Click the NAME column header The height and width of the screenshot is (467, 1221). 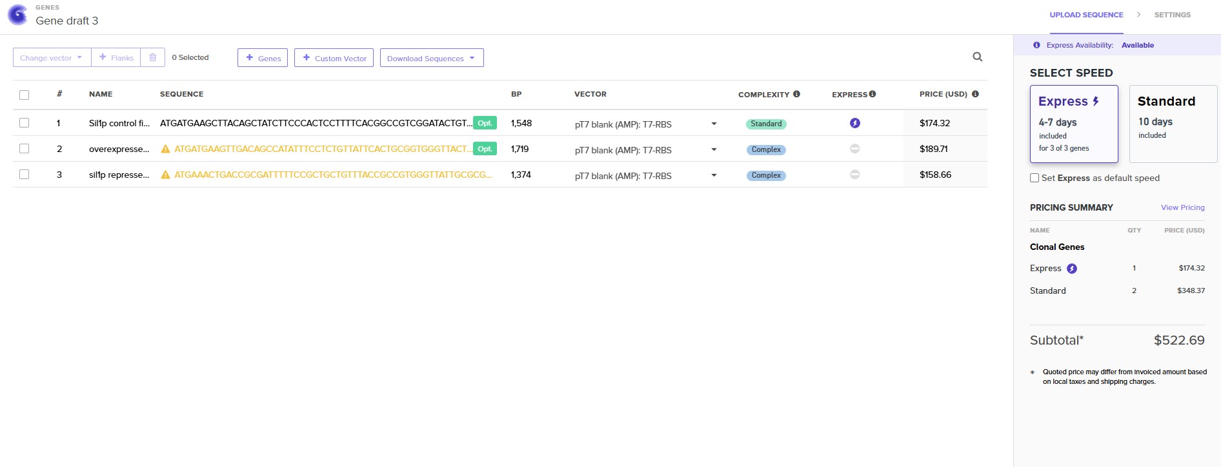click(x=101, y=94)
